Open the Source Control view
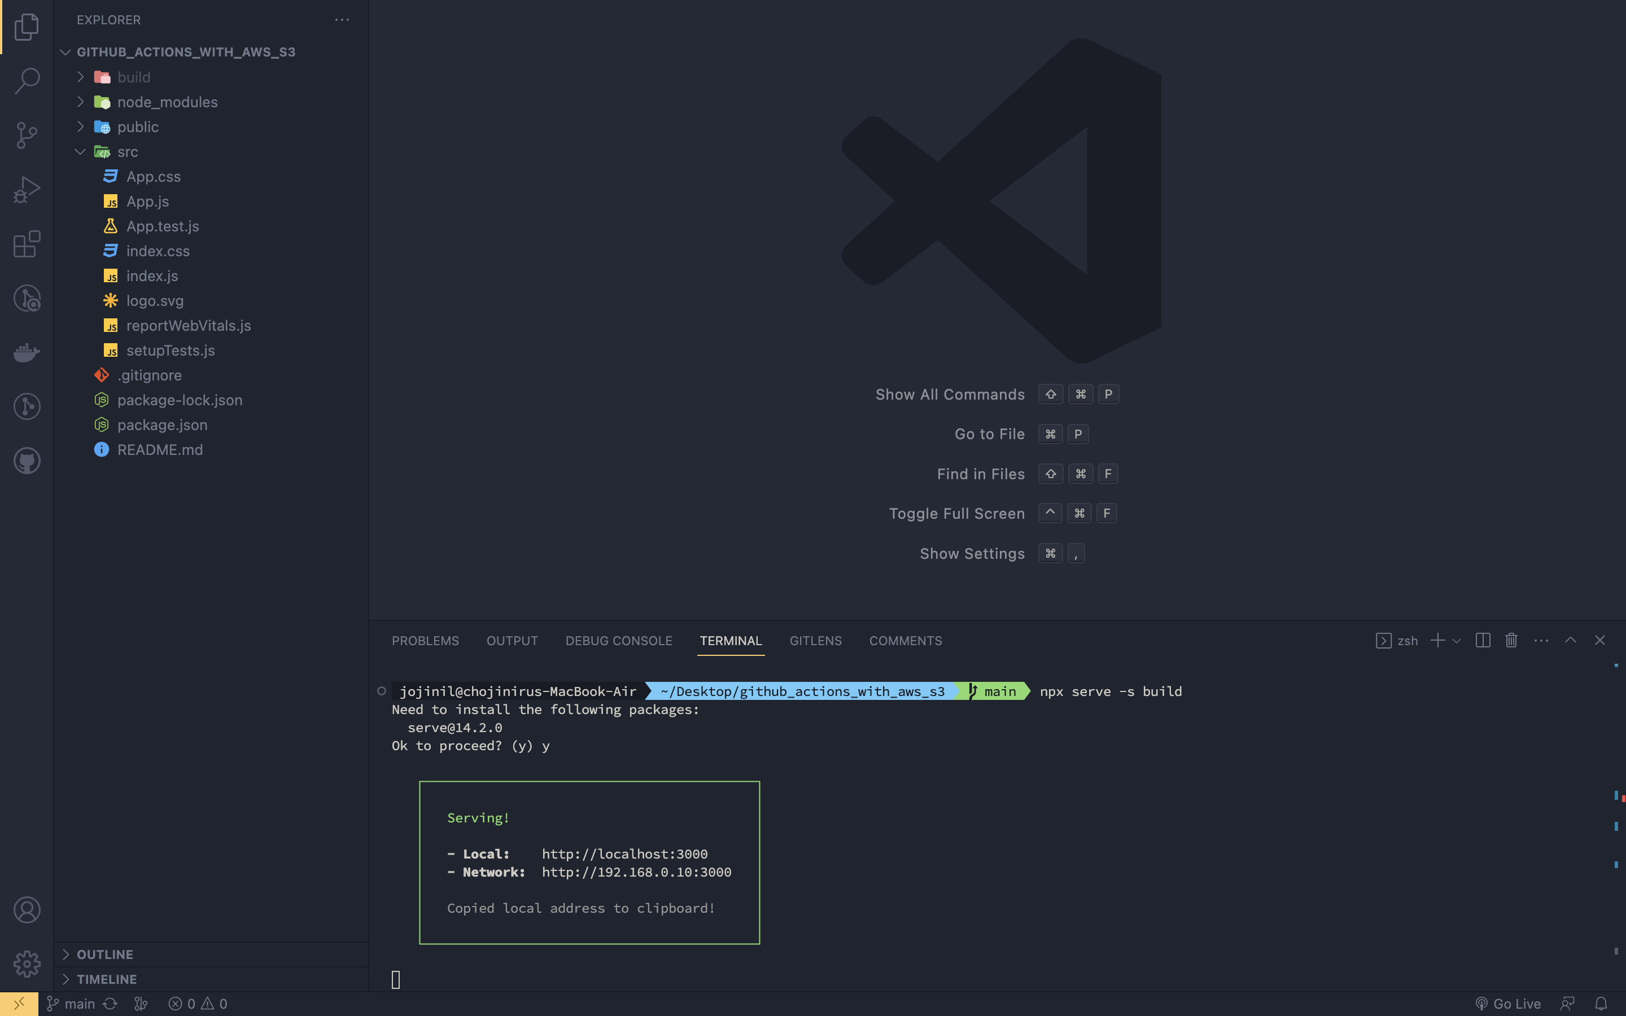This screenshot has width=1626, height=1016. click(x=27, y=135)
